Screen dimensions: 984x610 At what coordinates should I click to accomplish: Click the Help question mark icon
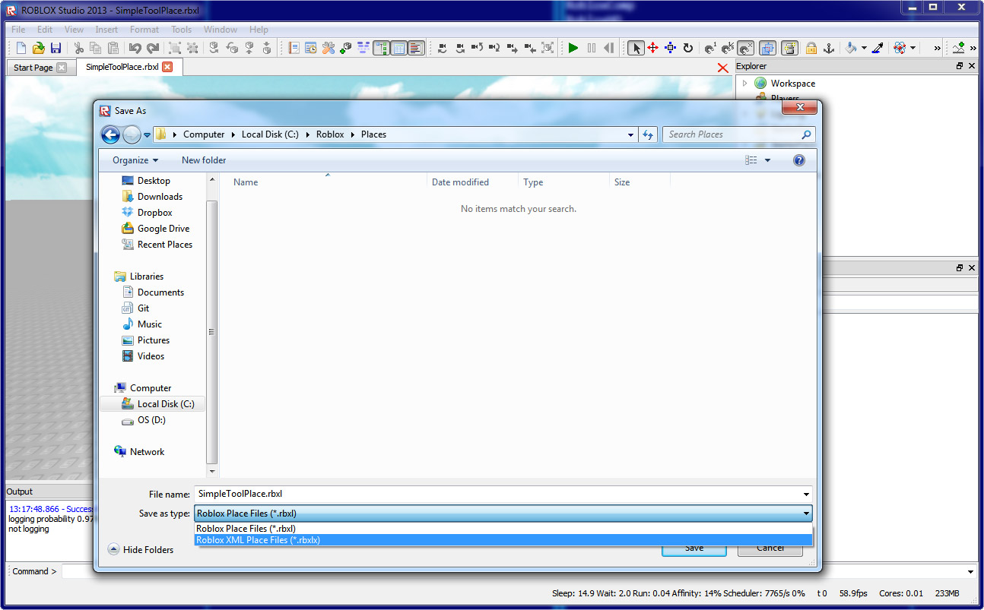pos(798,160)
